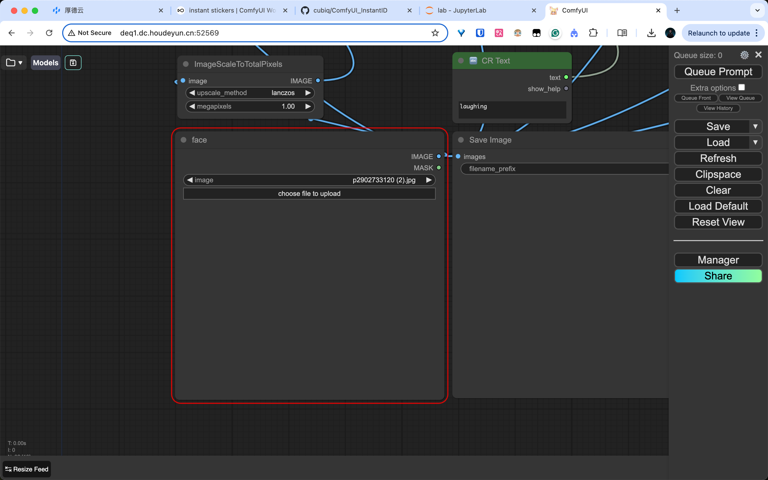Click the bookmark star in address bar
This screenshot has height=480, width=768.
[x=435, y=33]
